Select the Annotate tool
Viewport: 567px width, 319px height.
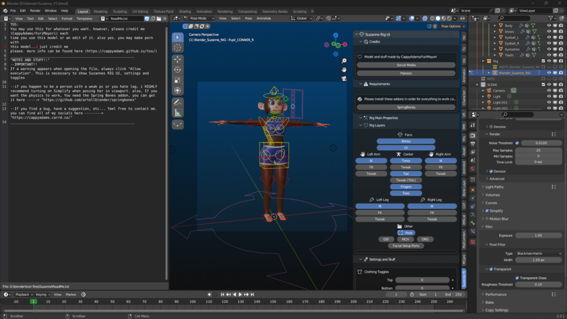(178, 102)
